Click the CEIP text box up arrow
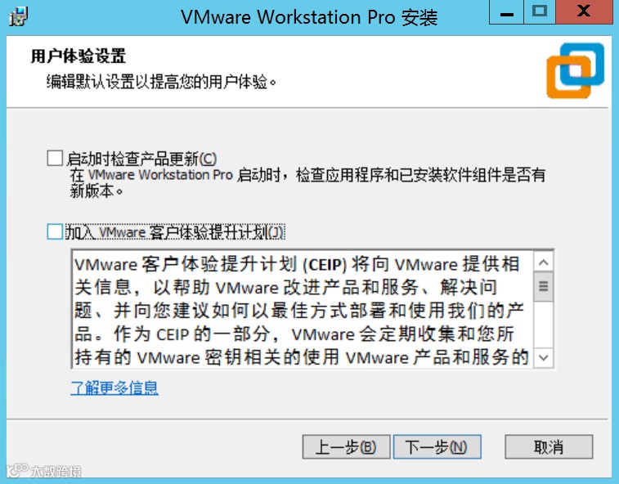619x484 pixels. 544,262
